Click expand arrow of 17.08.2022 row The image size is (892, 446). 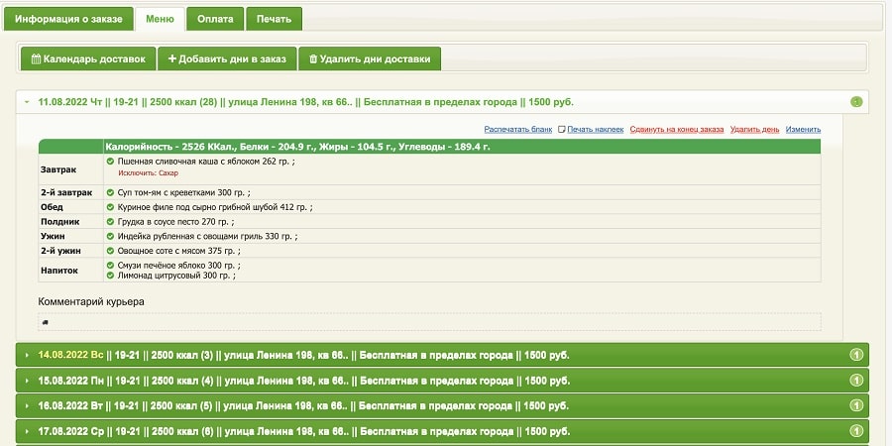pos(27,431)
